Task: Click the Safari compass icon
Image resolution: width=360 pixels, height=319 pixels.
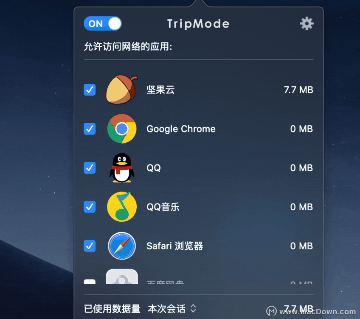Action: 122,246
